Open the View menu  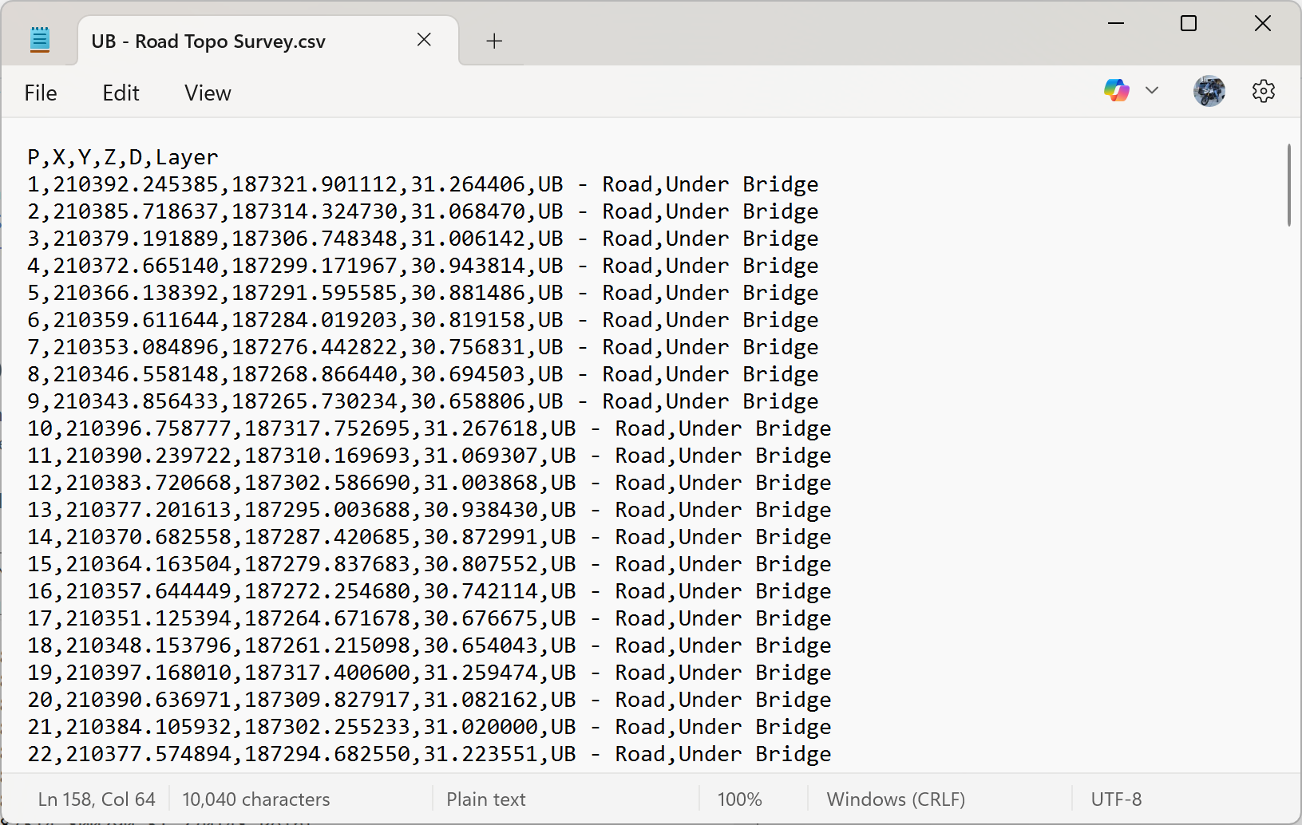coord(207,93)
